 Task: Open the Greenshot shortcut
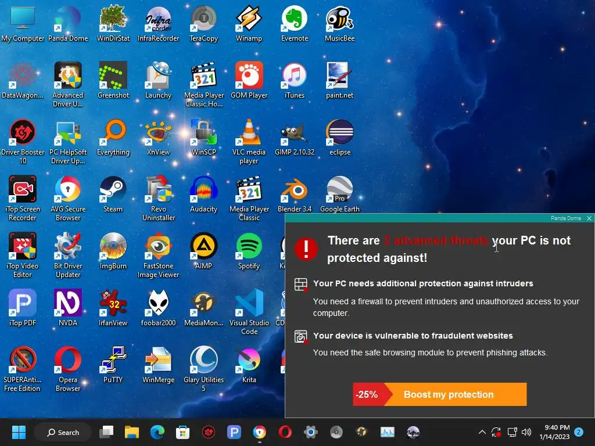113,80
